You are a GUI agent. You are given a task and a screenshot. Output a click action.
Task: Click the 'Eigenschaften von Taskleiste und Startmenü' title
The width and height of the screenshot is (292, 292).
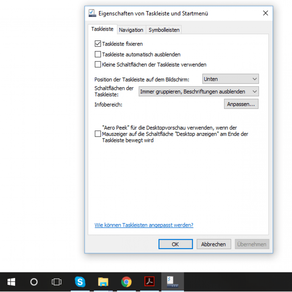(x=153, y=13)
